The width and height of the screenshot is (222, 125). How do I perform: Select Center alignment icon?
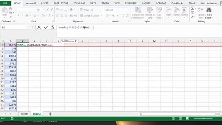[x=62, y=16]
